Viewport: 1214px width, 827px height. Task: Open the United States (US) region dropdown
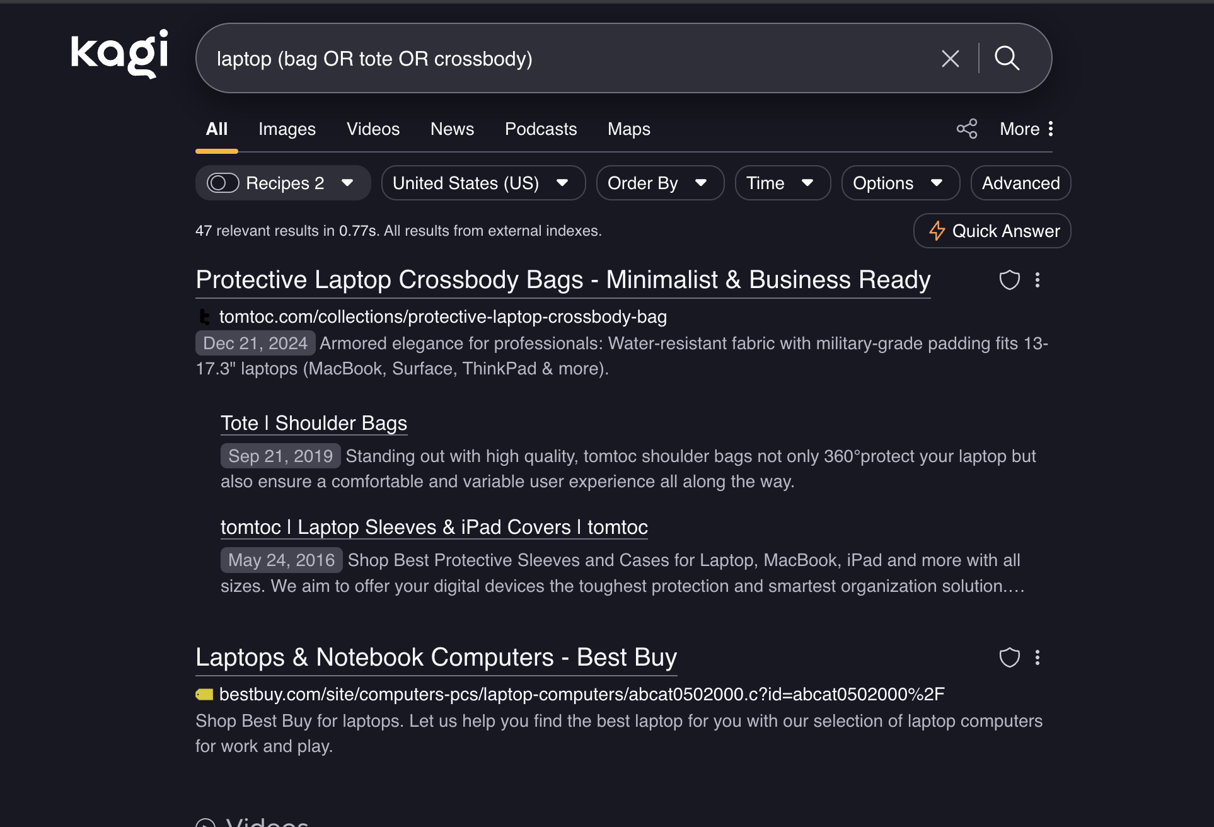(x=483, y=183)
